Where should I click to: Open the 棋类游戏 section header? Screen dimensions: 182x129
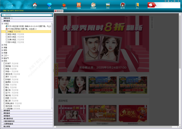[27, 113]
